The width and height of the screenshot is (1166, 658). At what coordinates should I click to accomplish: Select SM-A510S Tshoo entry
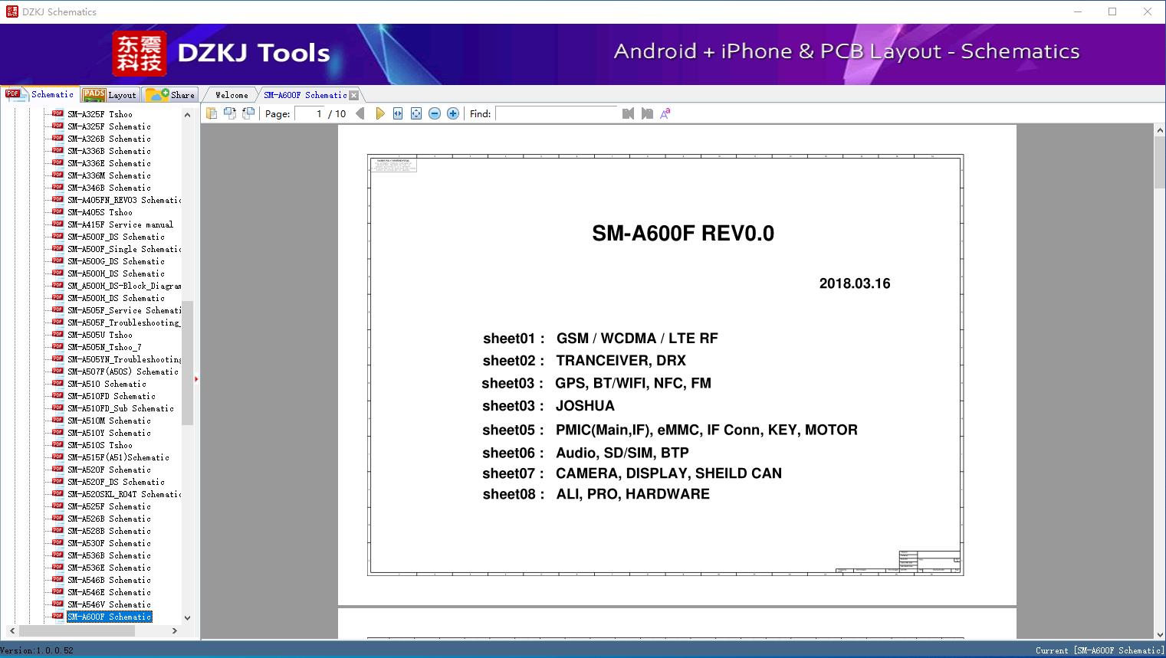(100, 445)
